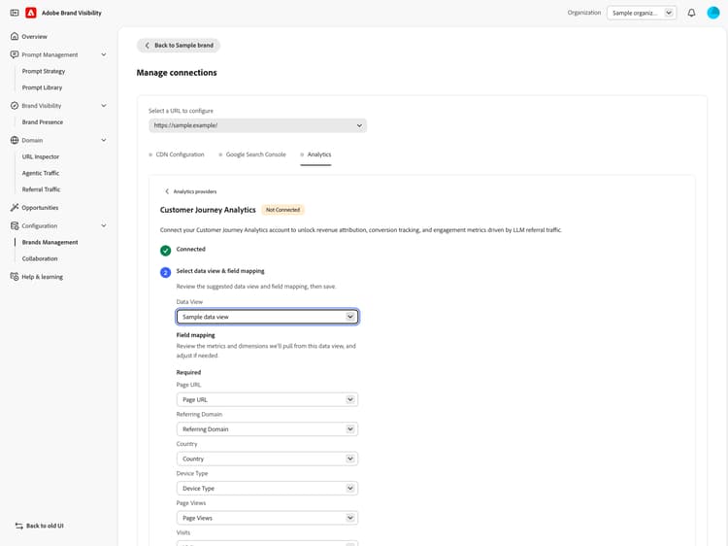Open Help & learning
The height and width of the screenshot is (546, 728).
pos(43,277)
